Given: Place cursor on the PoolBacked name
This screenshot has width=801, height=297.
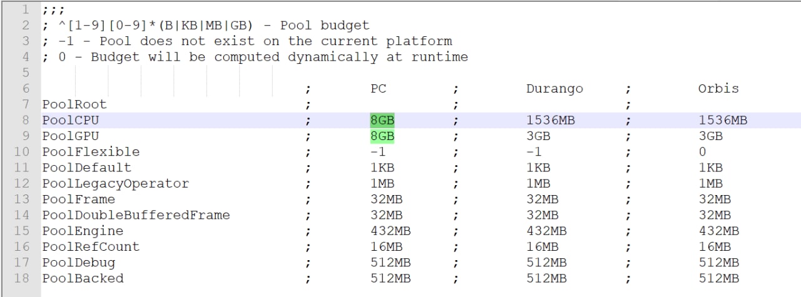Looking at the screenshot, I should tap(83, 278).
